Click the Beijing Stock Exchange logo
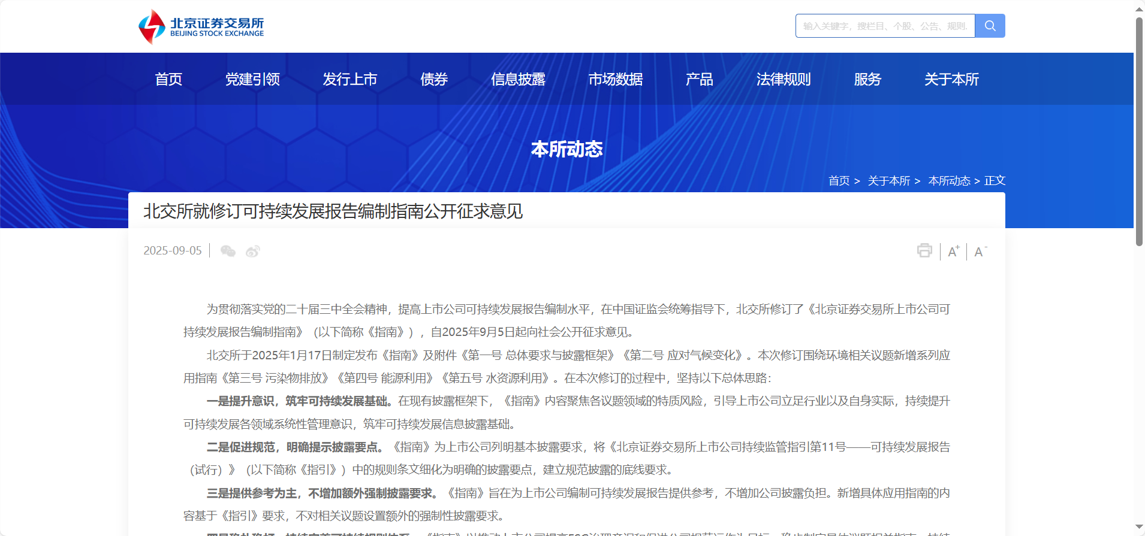1145x536 pixels. point(201,26)
